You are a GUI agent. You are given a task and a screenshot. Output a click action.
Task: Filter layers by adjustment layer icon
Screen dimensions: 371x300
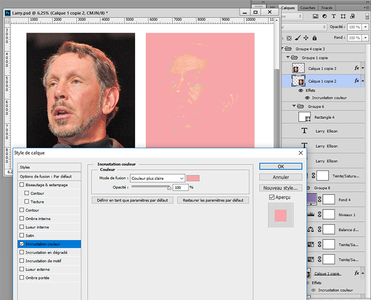tap(324, 16)
